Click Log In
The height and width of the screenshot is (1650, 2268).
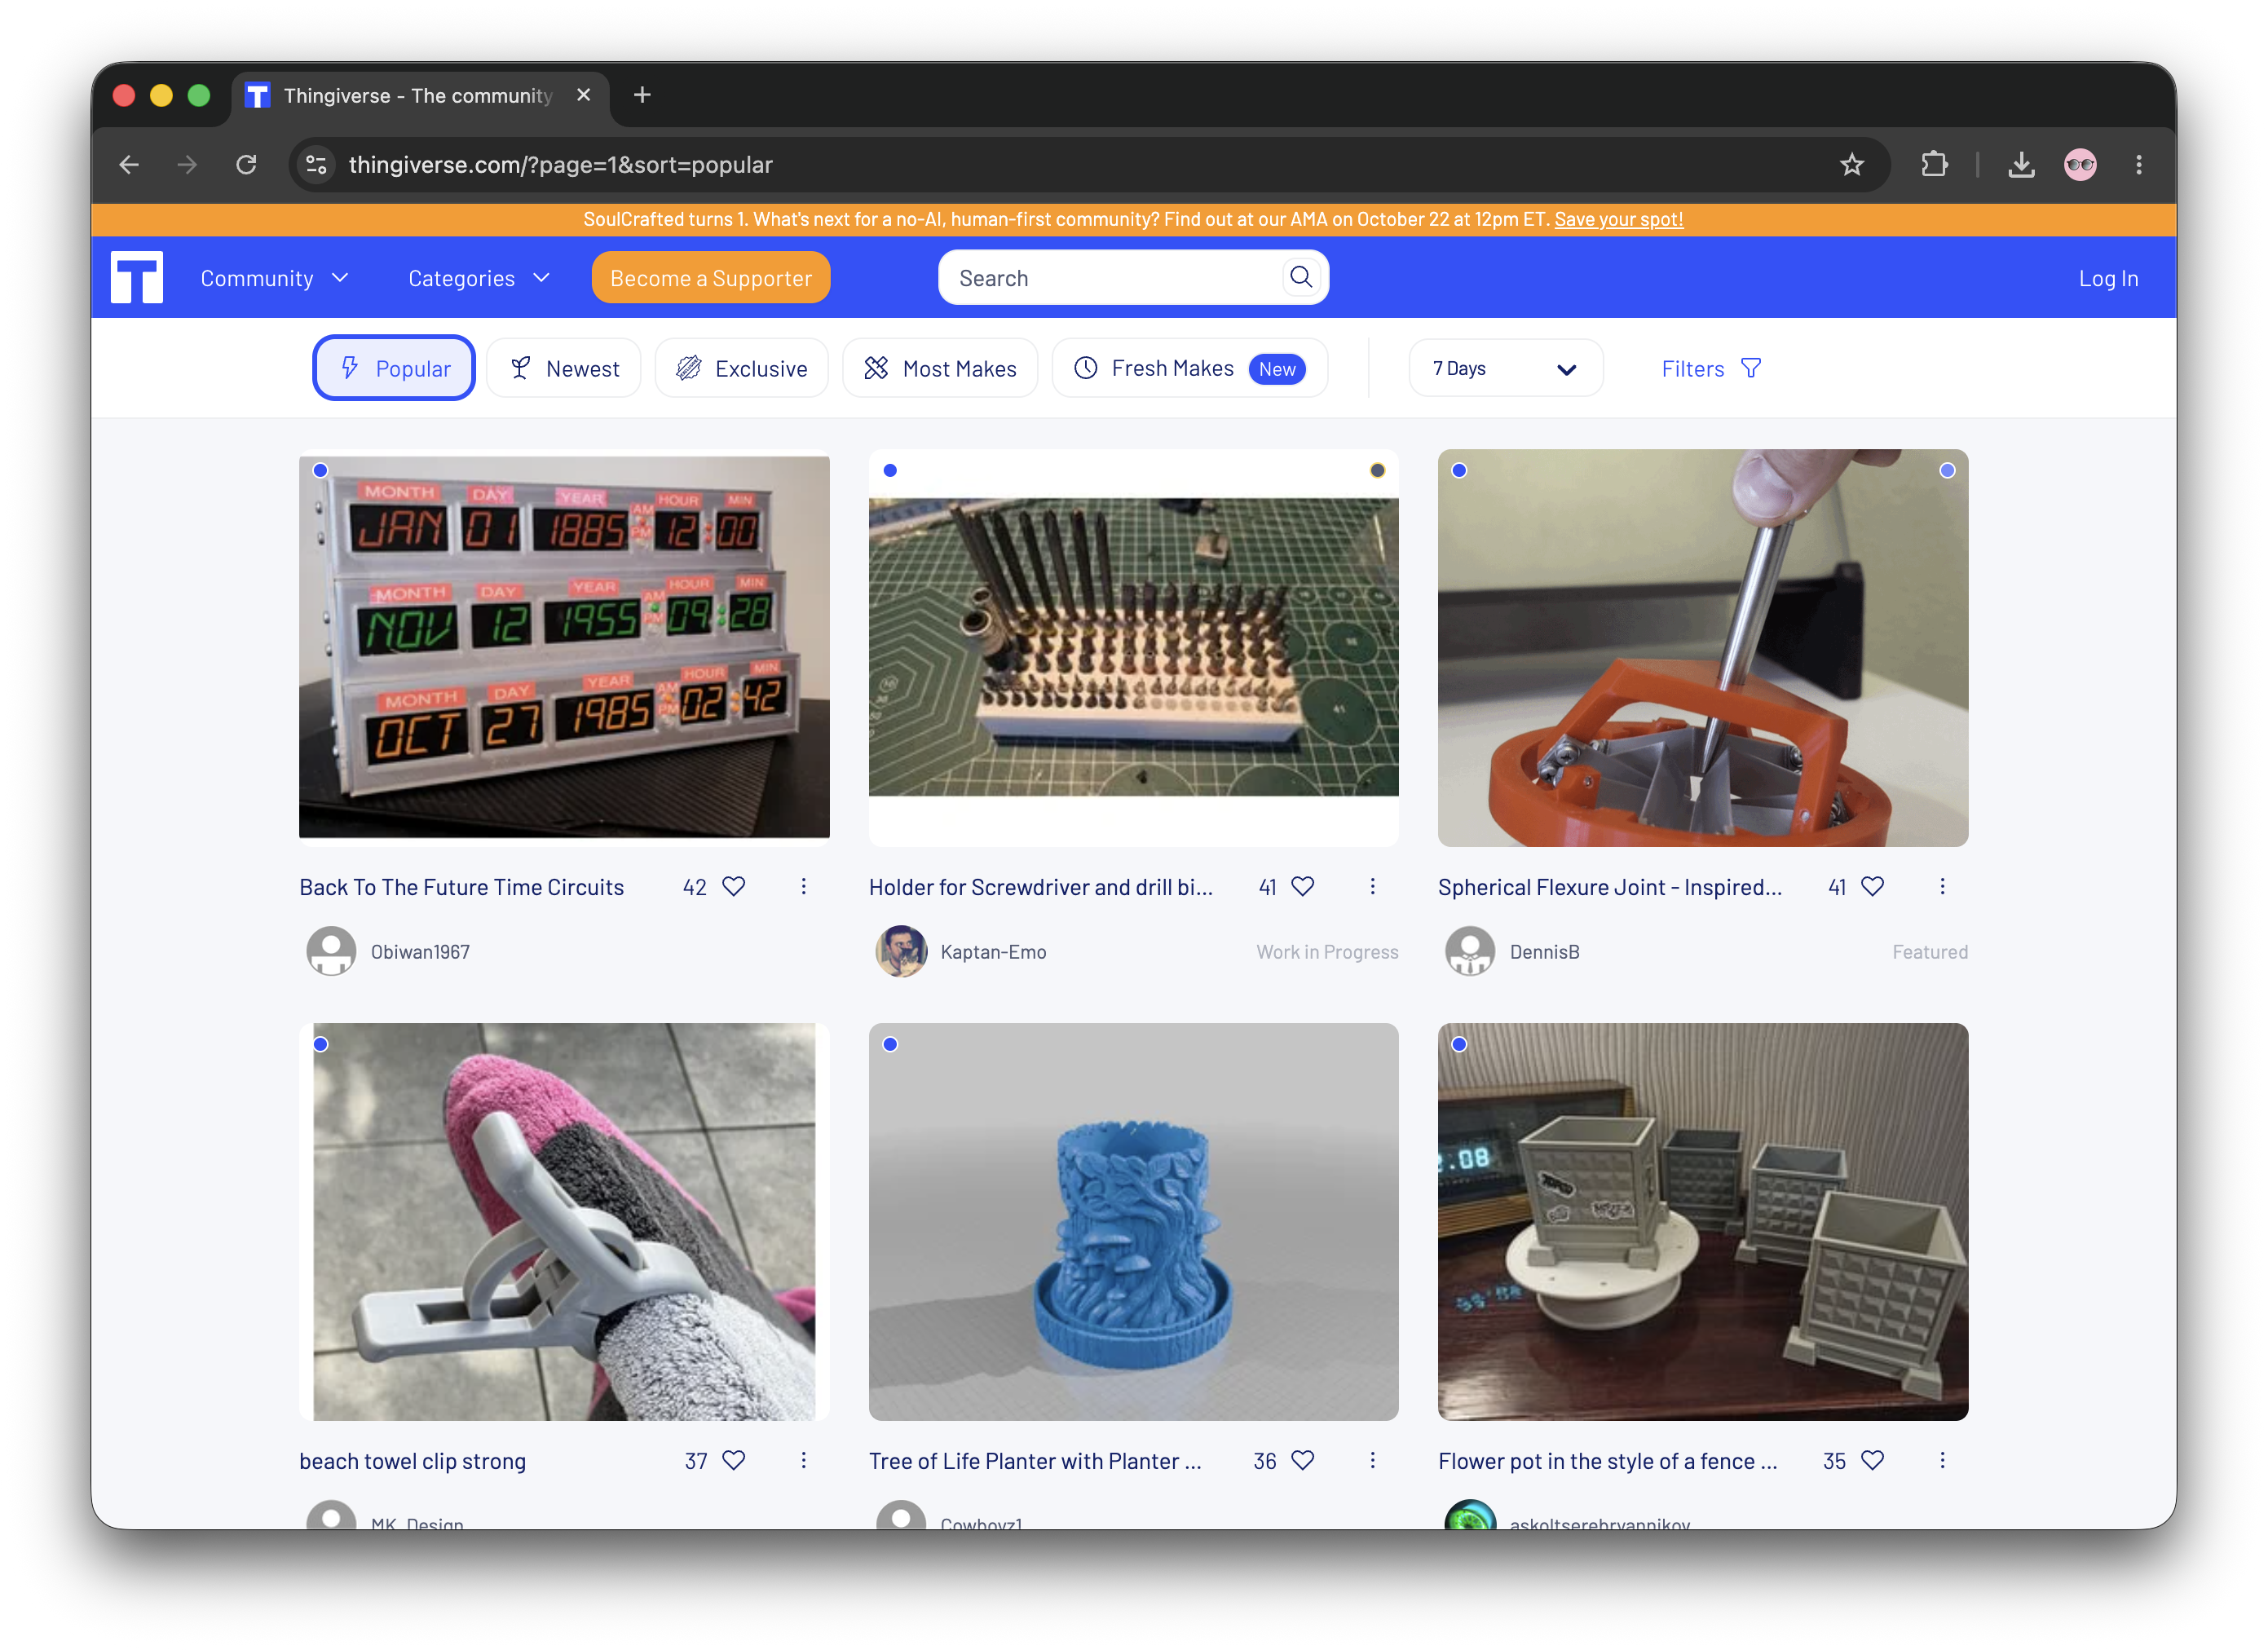(x=2108, y=278)
